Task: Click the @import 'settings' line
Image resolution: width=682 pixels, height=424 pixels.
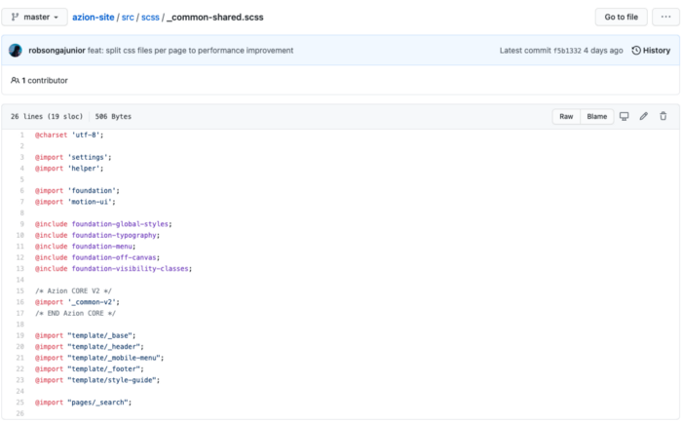Action: click(x=73, y=157)
